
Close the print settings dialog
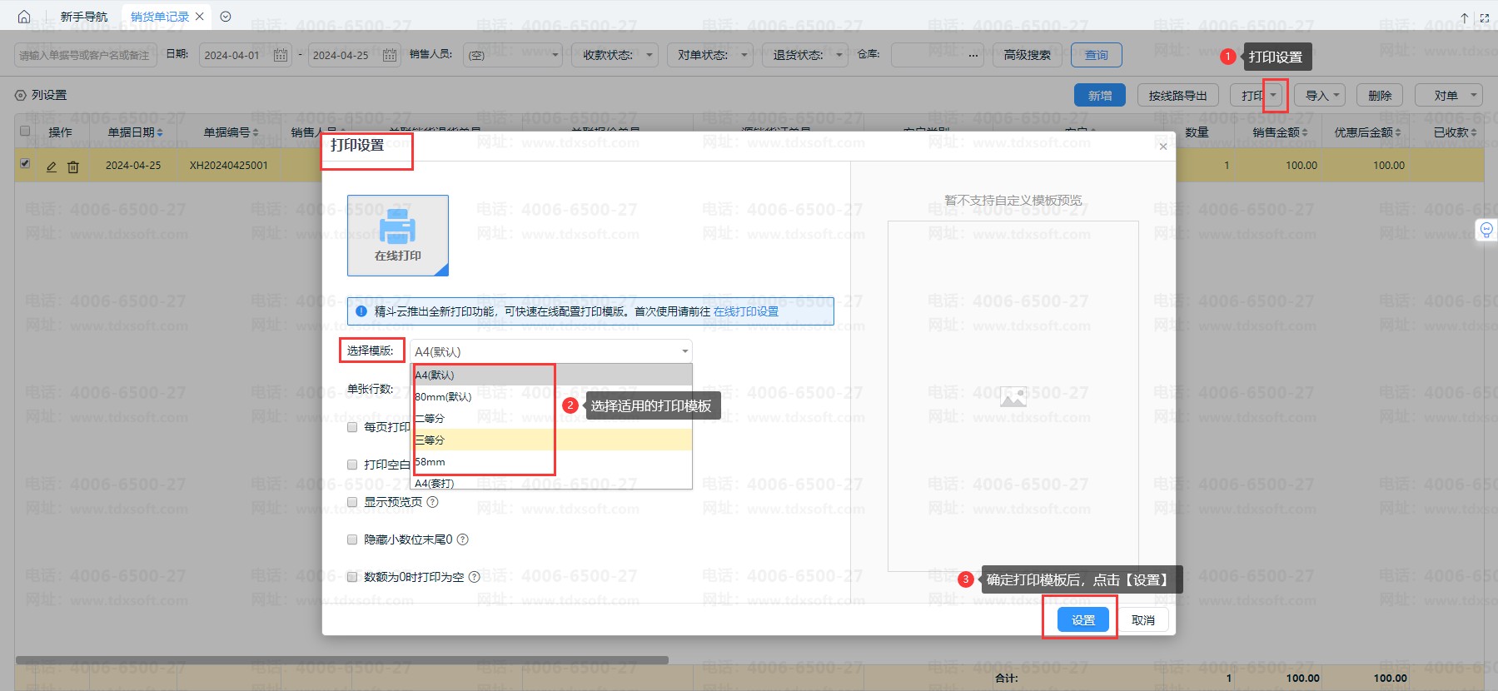pyautogui.click(x=1163, y=147)
